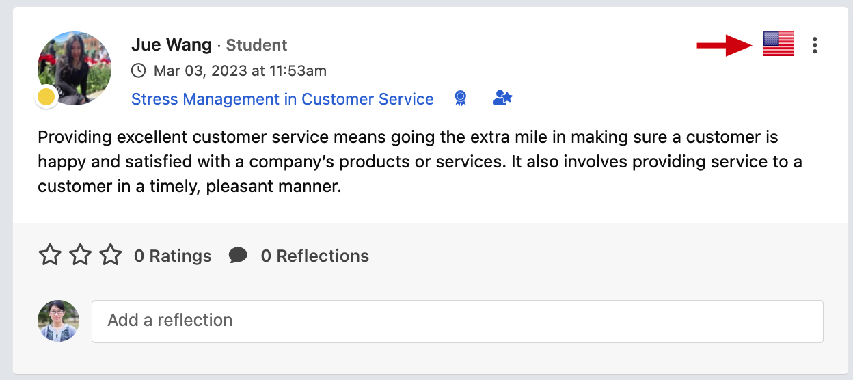
Task: Click the user-with-star icon
Action: point(502,98)
